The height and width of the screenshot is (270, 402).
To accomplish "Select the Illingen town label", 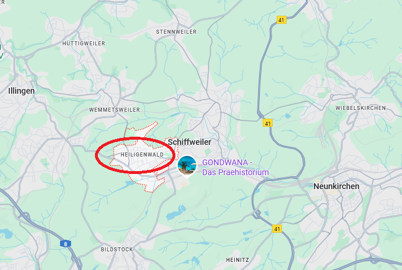I will [x=22, y=91].
